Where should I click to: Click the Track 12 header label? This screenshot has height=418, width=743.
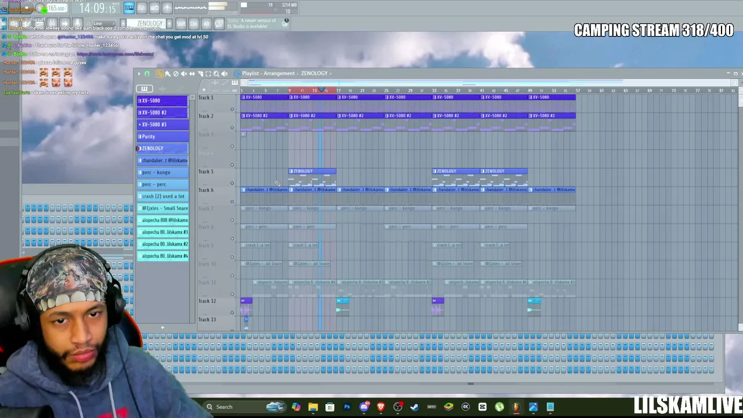[207, 301]
